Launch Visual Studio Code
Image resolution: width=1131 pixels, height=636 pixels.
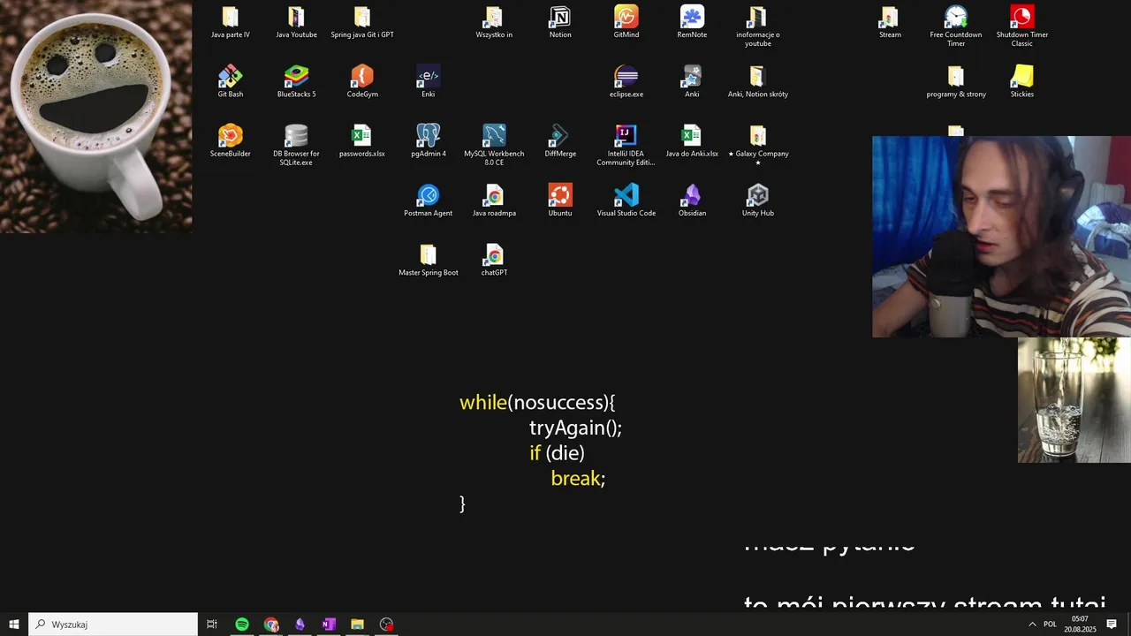[x=626, y=201]
